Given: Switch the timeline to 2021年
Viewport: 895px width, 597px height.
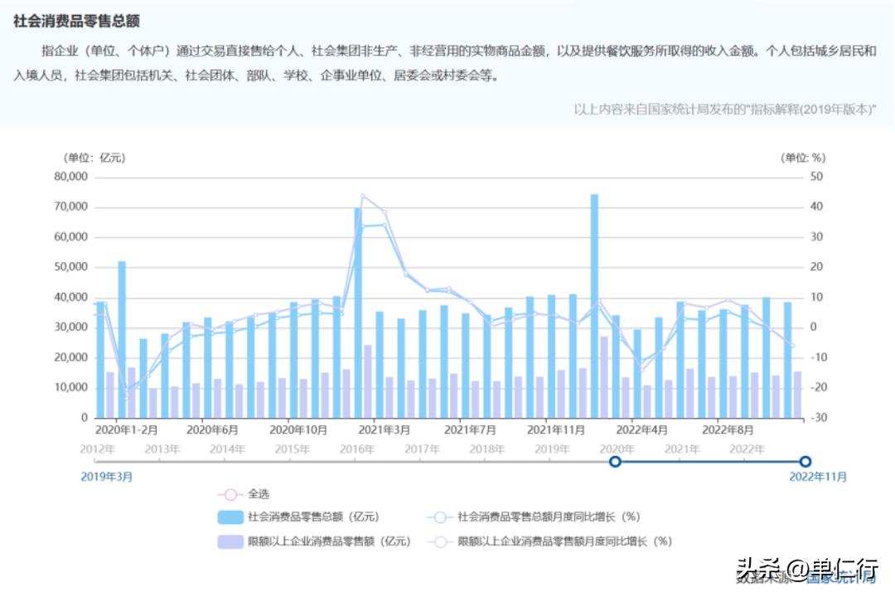Looking at the screenshot, I should [682, 446].
